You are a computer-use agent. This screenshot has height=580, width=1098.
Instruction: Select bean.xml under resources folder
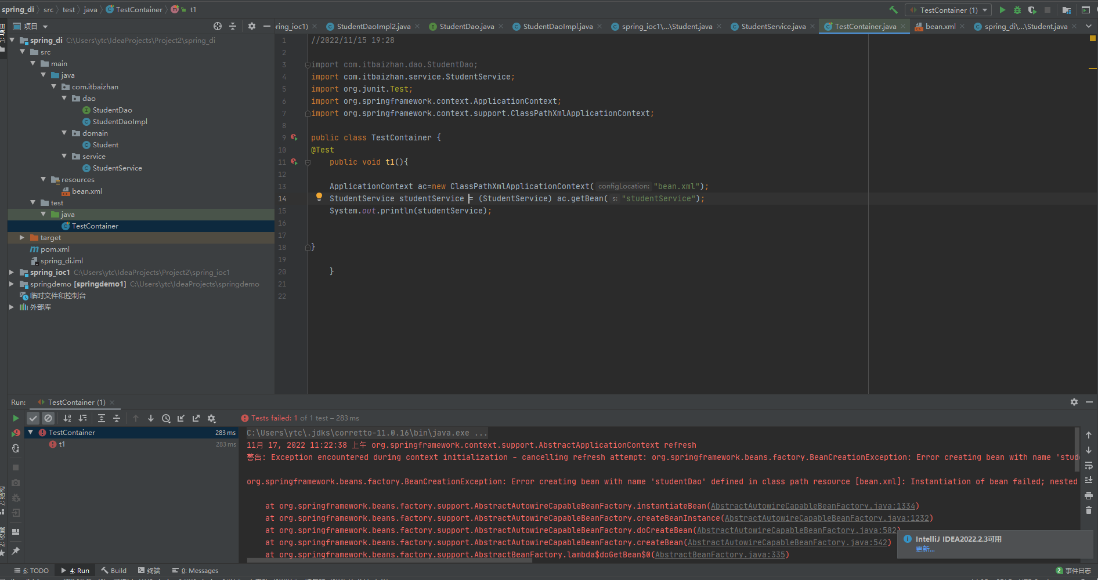coord(86,191)
